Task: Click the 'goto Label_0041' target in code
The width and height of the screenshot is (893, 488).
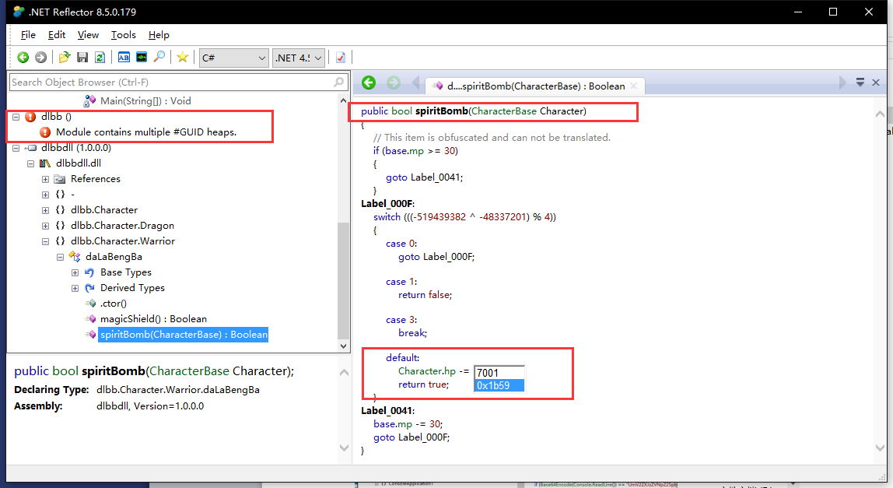Action: coord(436,177)
